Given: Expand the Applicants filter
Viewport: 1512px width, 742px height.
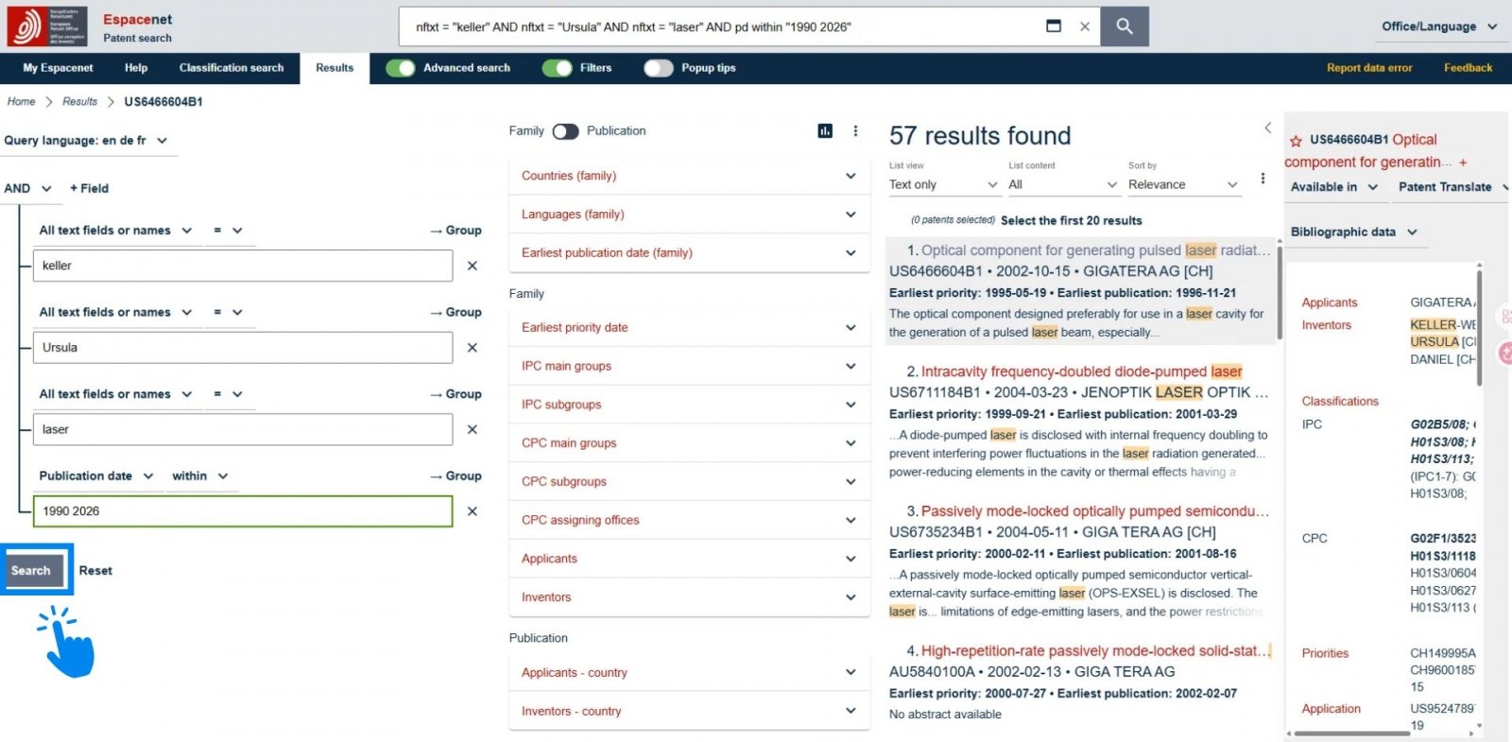Looking at the screenshot, I should pos(689,559).
